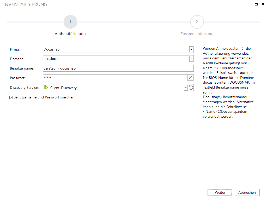Screen dimensions: 267x200
Task: Jump to wizard step 2 circle
Action: (x=197, y=22)
